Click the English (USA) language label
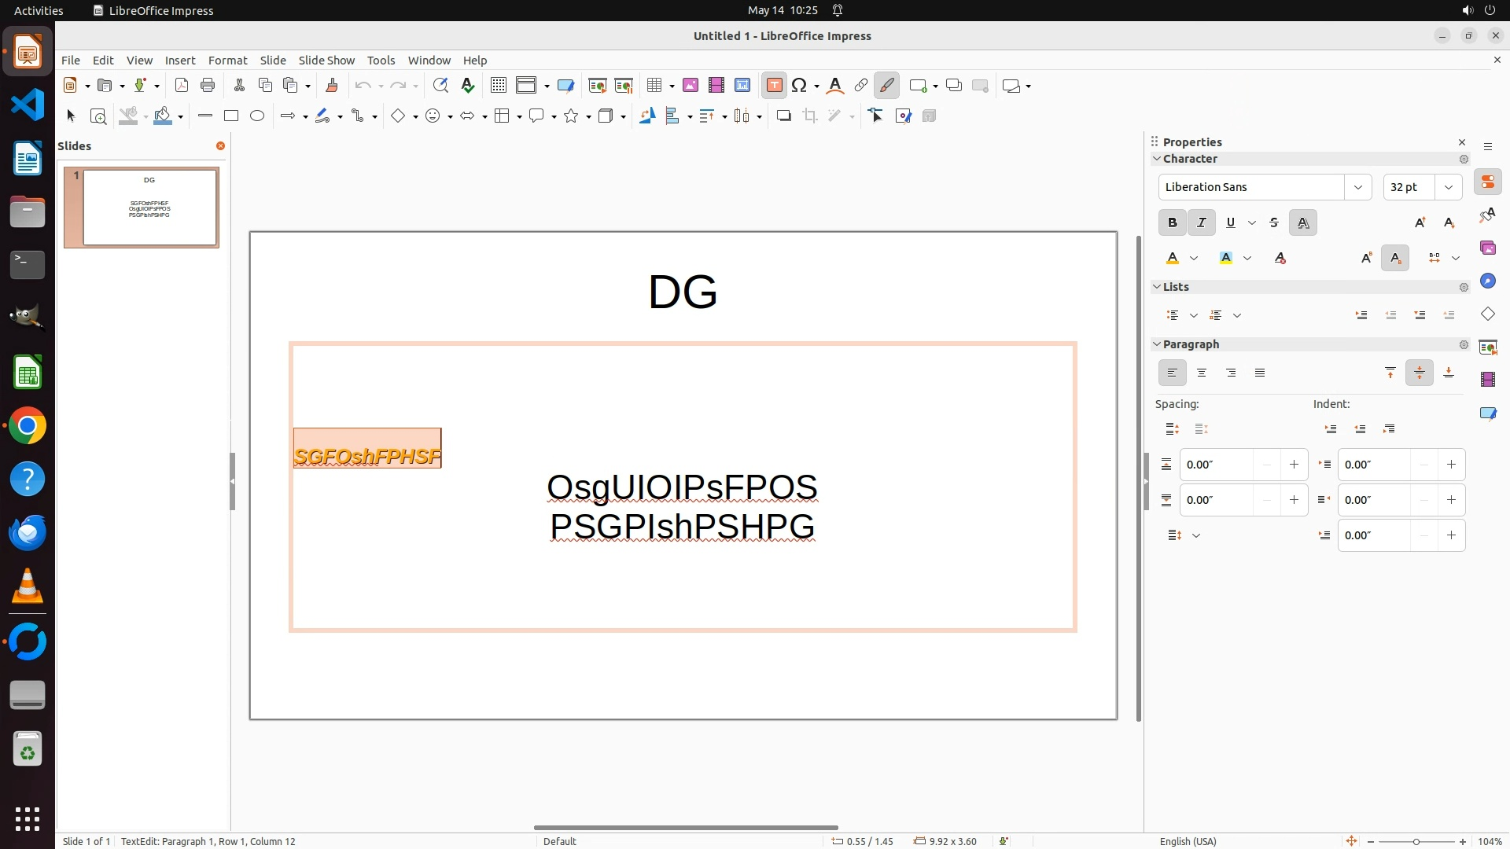The width and height of the screenshot is (1510, 849). pyautogui.click(x=1188, y=841)
